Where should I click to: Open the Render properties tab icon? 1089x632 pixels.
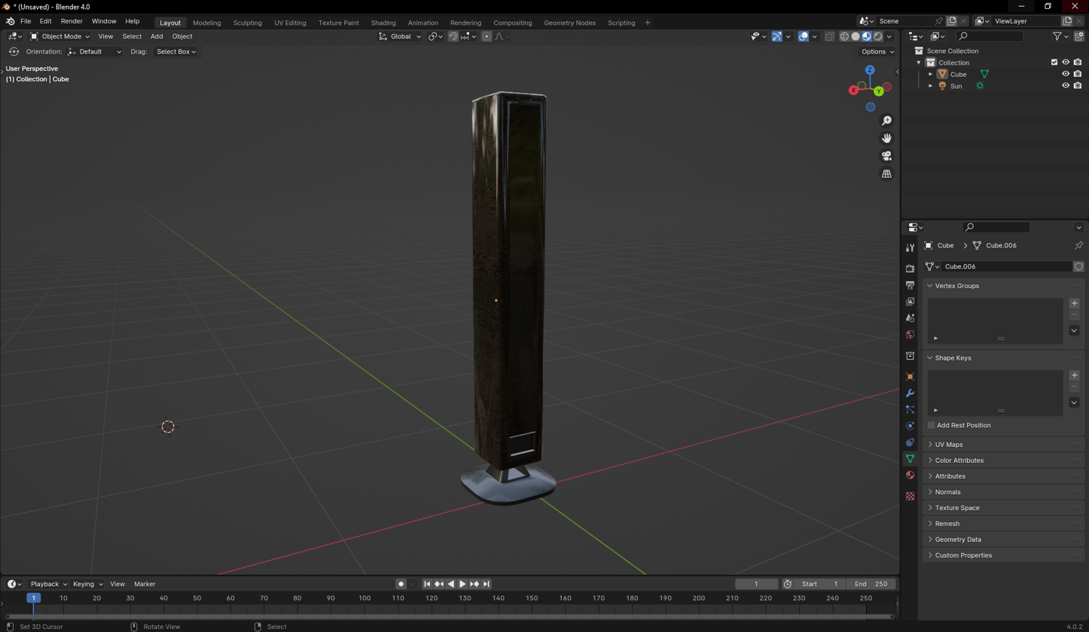910,268
